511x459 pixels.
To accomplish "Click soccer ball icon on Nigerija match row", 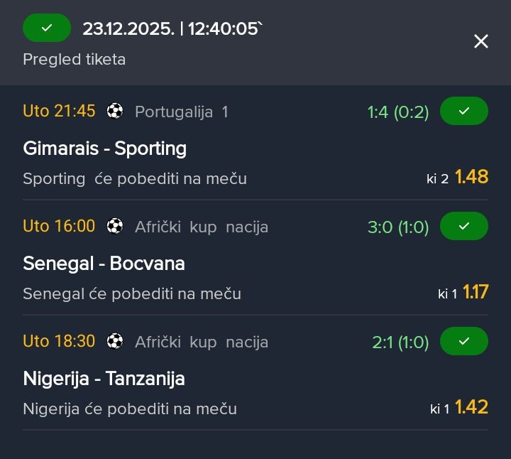I will (x=115, y=342).
